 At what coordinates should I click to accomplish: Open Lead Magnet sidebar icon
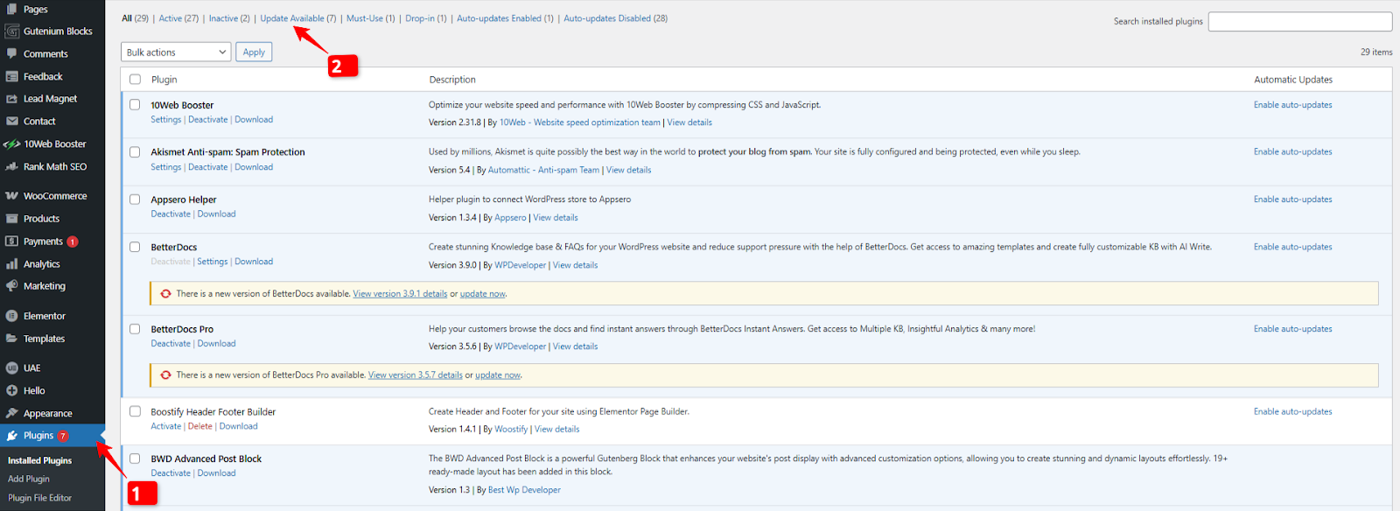click(x=12, y=99)
